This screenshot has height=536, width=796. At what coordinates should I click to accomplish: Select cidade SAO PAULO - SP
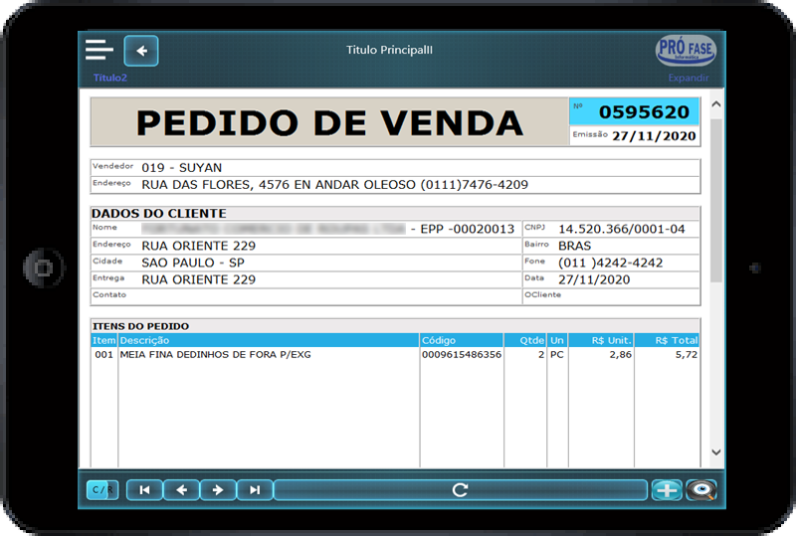(x=193, y=263)
